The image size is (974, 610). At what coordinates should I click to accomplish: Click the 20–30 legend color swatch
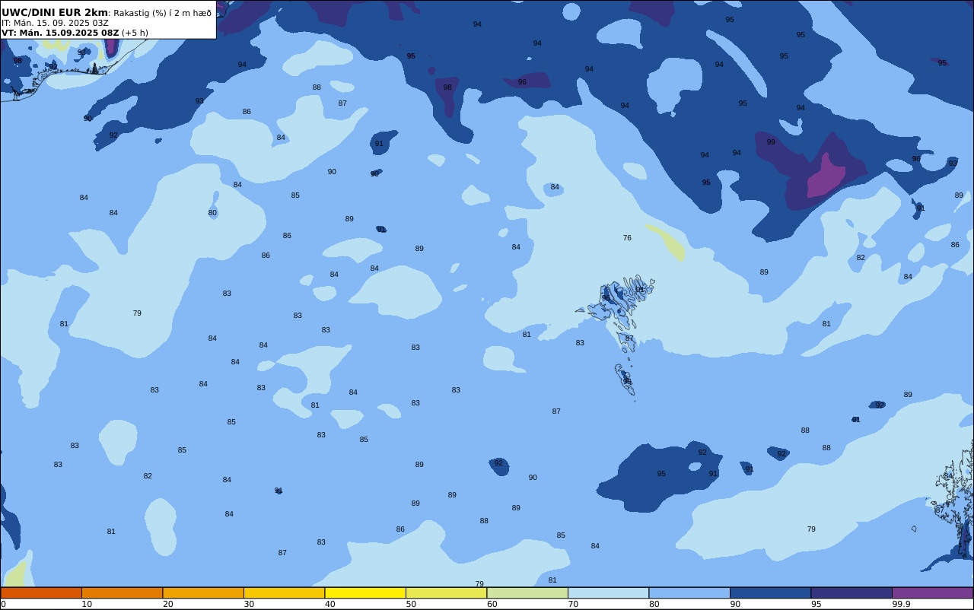[x=203, y=593]
